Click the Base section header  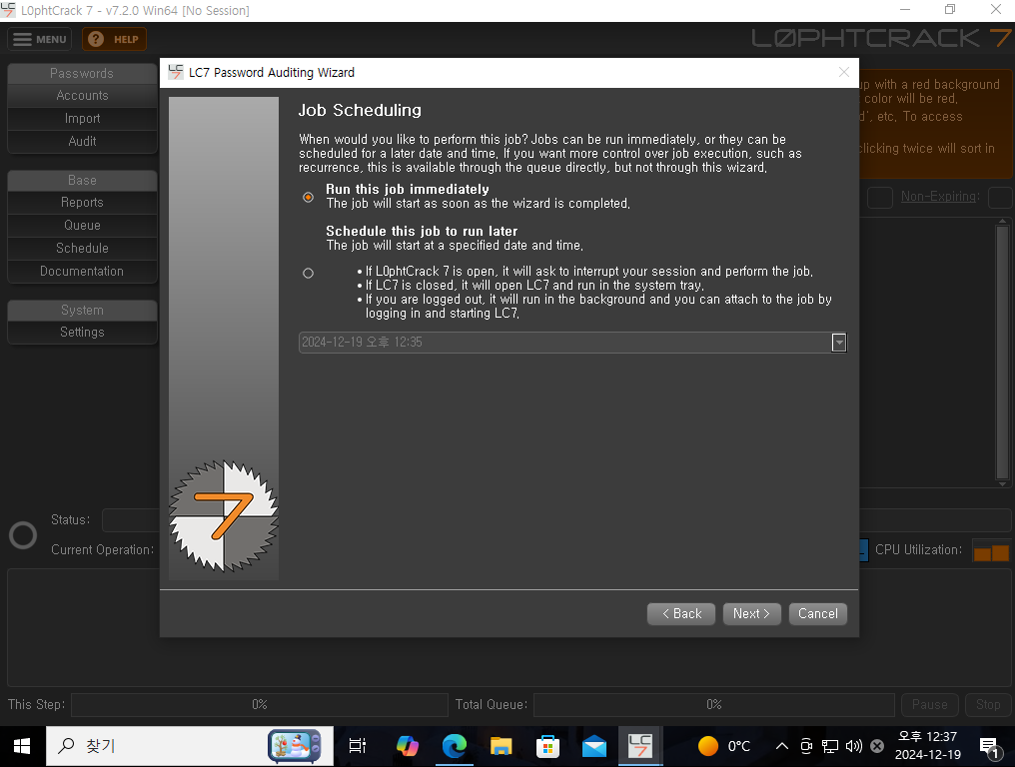(x=82, y=180)
